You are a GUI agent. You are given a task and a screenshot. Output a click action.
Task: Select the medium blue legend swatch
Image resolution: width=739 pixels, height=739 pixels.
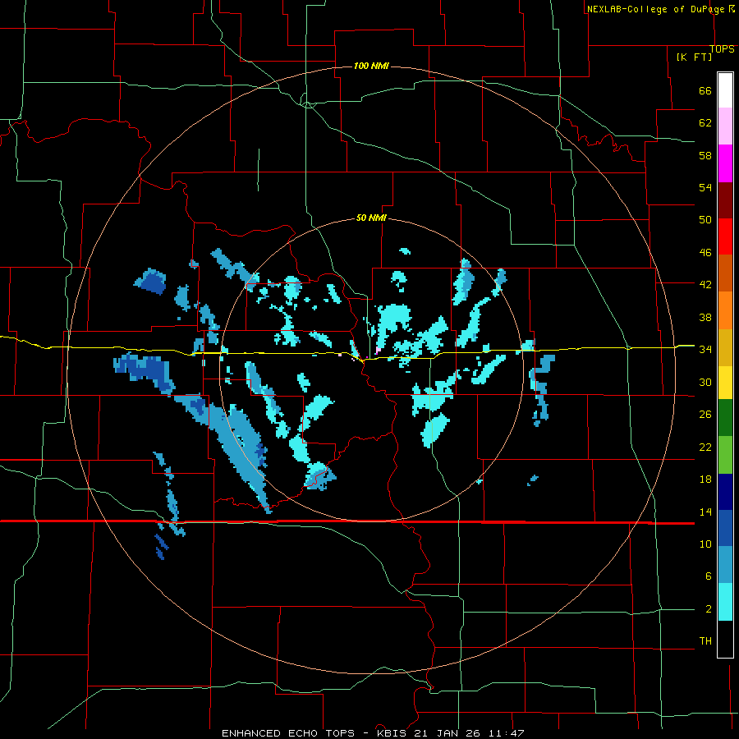pos(725,528)
